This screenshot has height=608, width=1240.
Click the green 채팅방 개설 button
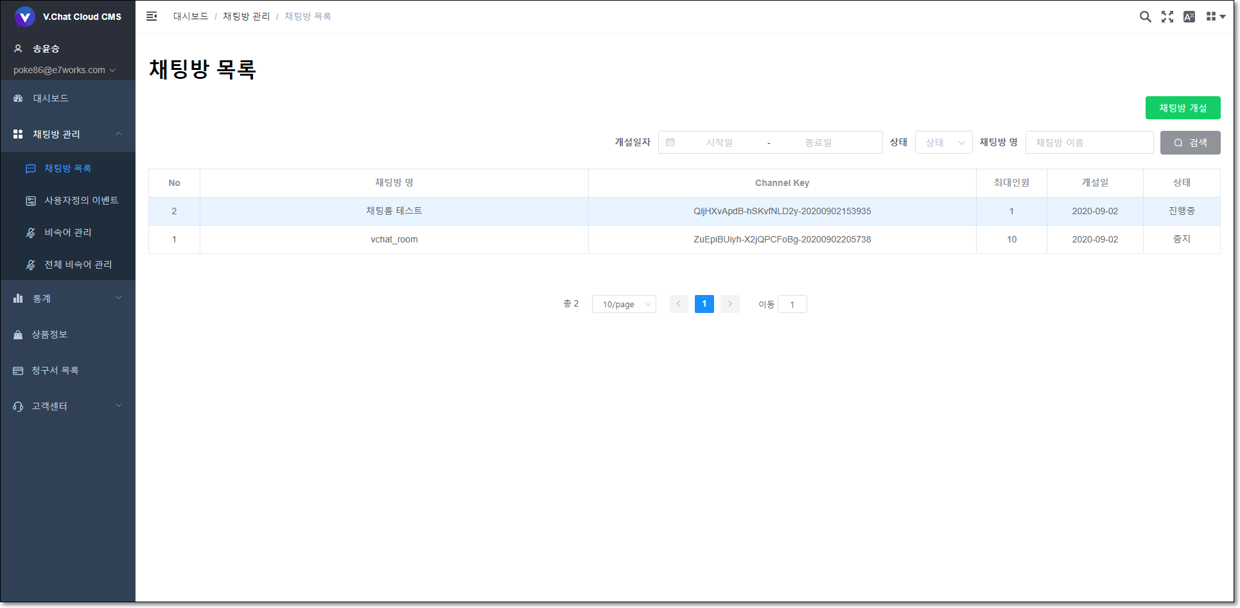[x=1183, y=108]
